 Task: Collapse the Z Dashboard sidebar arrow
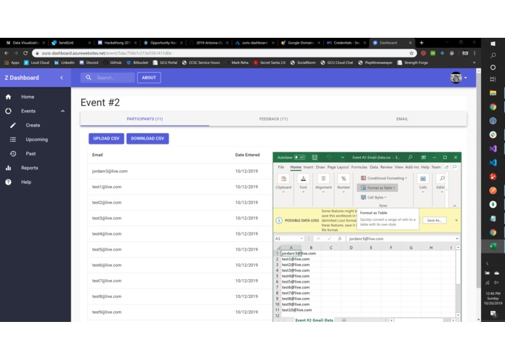[x=62, y=78]
